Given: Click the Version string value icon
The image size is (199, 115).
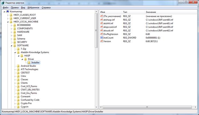Looking at the screenshot, I should (x=102, y=41).
